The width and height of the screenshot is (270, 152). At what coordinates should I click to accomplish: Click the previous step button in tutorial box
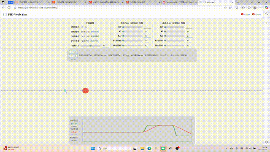[73, 52]
